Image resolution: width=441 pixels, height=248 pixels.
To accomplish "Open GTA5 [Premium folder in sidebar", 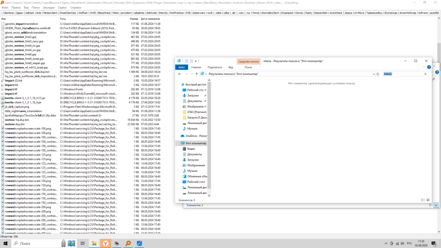I will click(197, 112).
